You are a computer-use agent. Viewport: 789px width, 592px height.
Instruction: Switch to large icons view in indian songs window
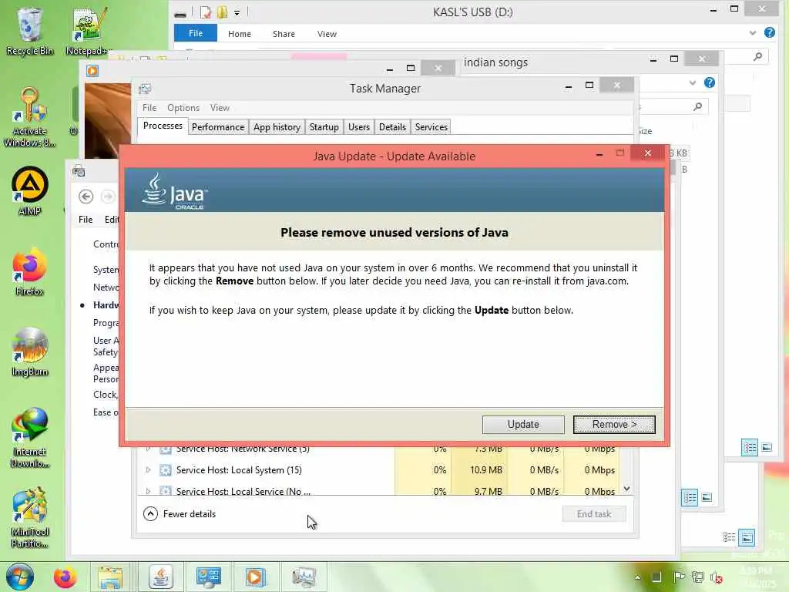[707, 497]
